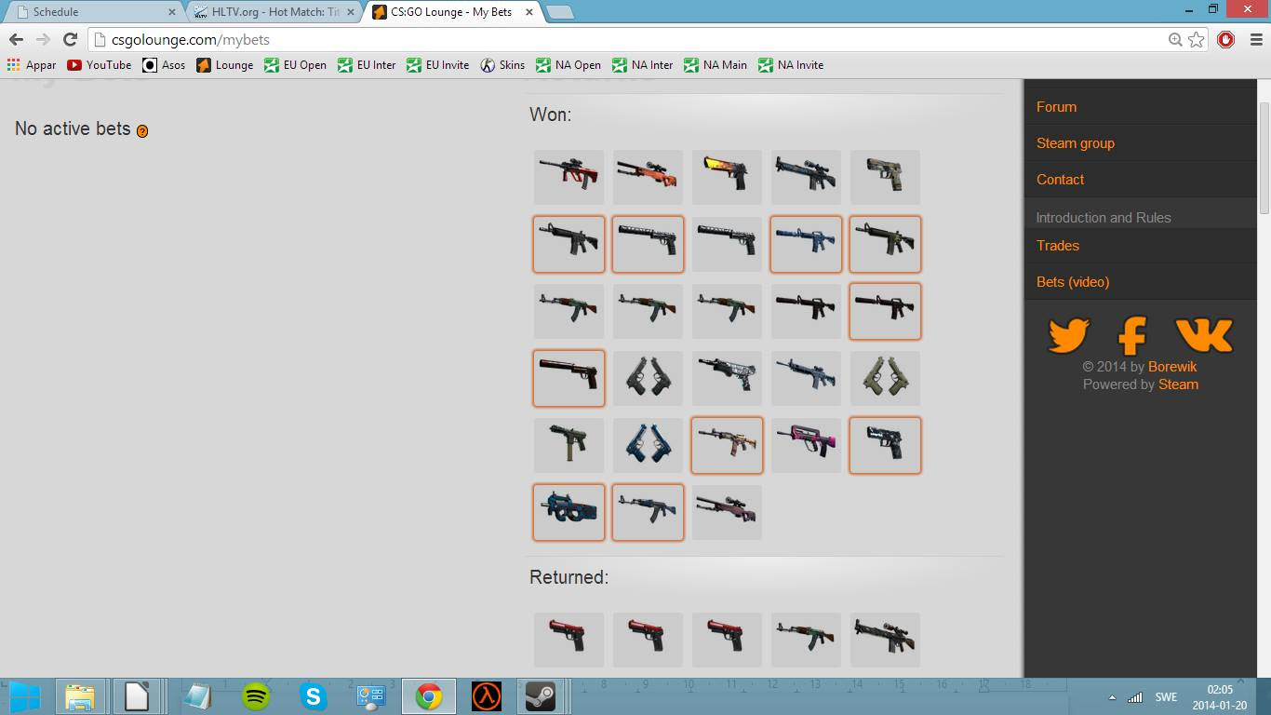Click the SWE language indicator
The image size is (1271, 715).
click(x=1166, y=696)
